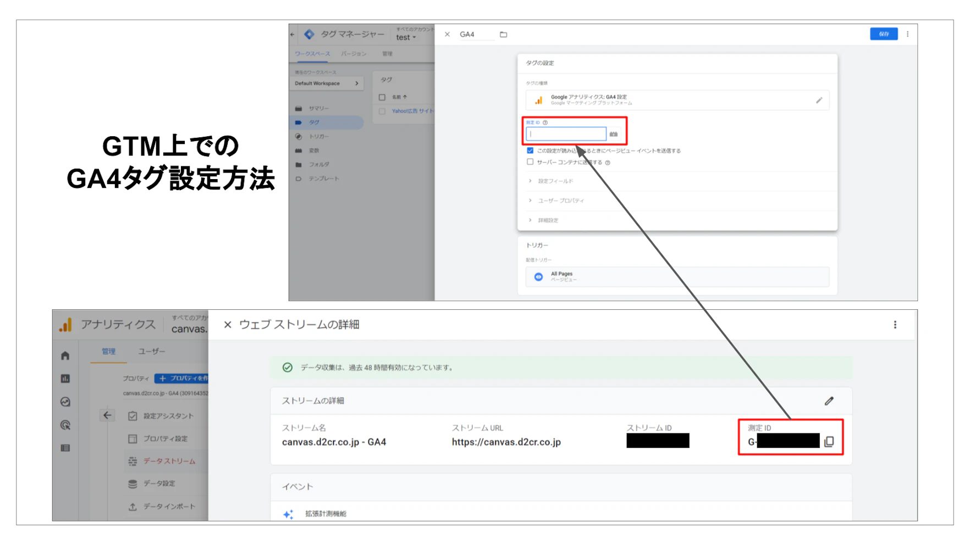Click the blue 保存 button

point(884,34)
